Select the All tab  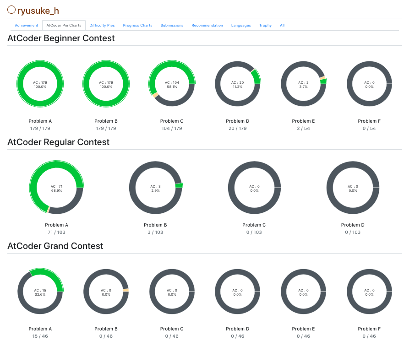point(282,25)
